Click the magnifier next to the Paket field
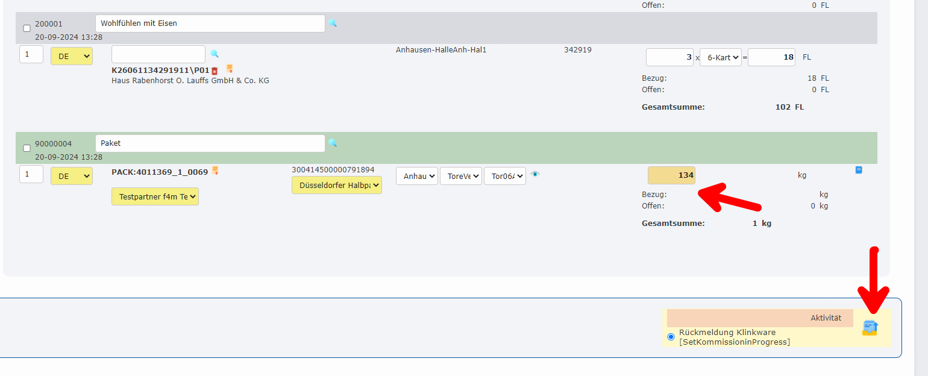Viewport: 928px width, 376px height. click(333, 143)
